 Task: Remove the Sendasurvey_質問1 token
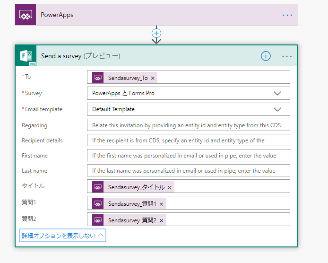point(161,204)
